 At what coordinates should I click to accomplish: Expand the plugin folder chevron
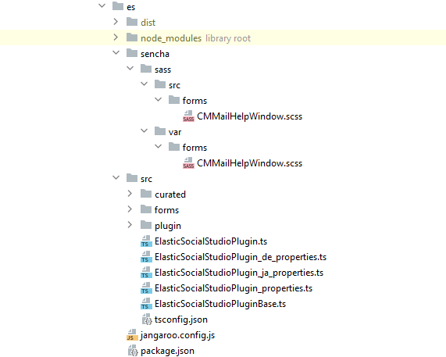[x=130, y=225]
